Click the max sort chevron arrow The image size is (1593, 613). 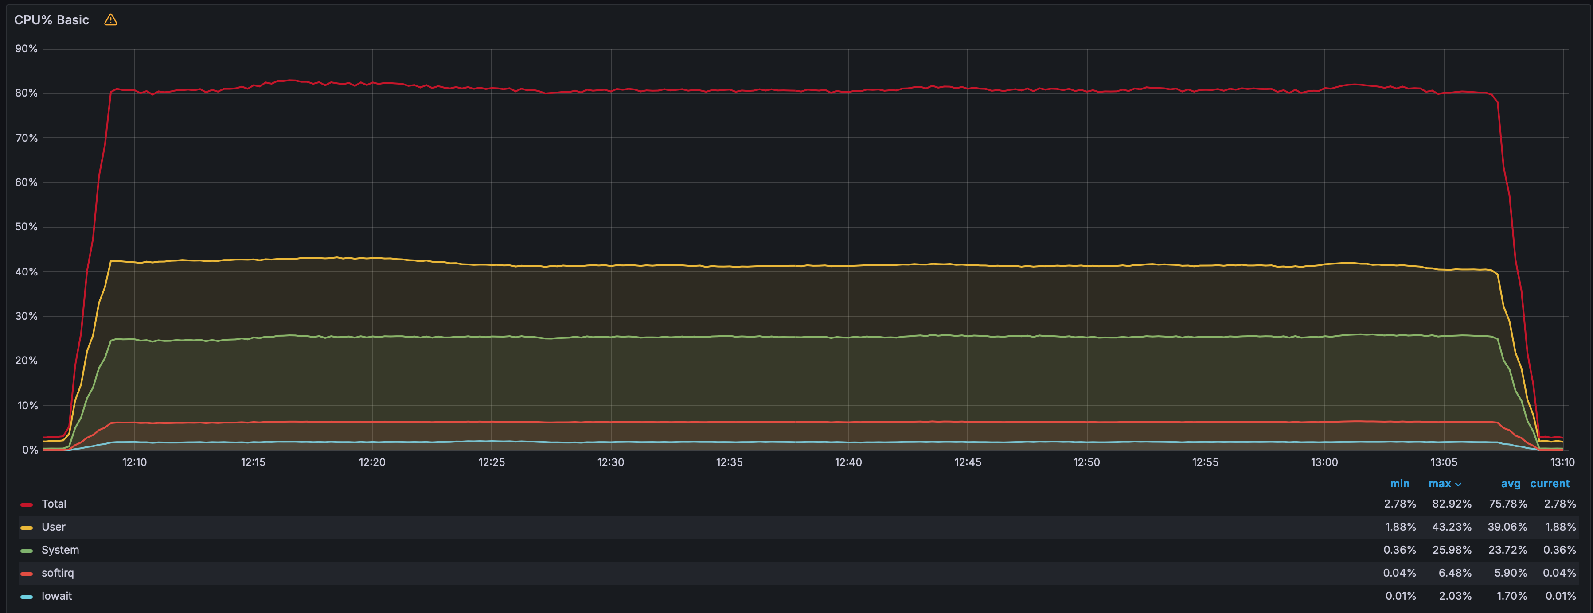tap(1458, 485)
